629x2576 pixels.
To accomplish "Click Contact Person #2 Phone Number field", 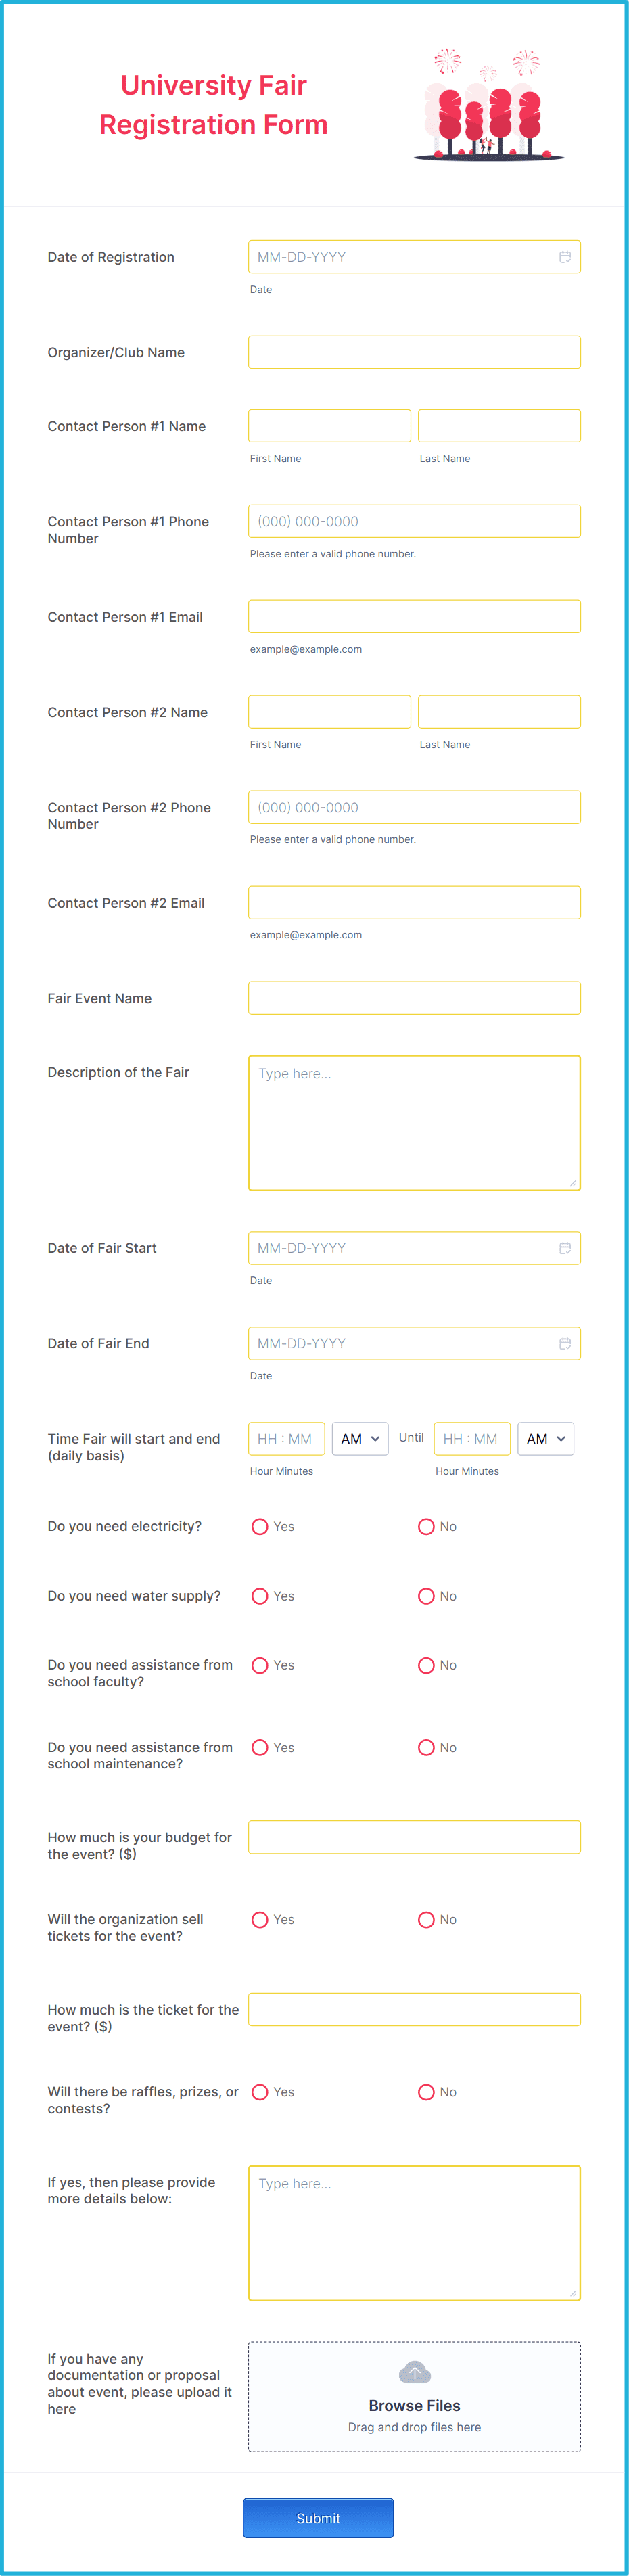I will 414,807.
